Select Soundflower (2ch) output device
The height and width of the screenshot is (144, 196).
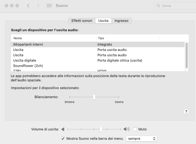98,66
